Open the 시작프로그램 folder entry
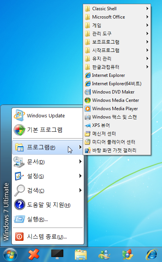The width and height of the screenshot is (162, 262). pos(117,50)
